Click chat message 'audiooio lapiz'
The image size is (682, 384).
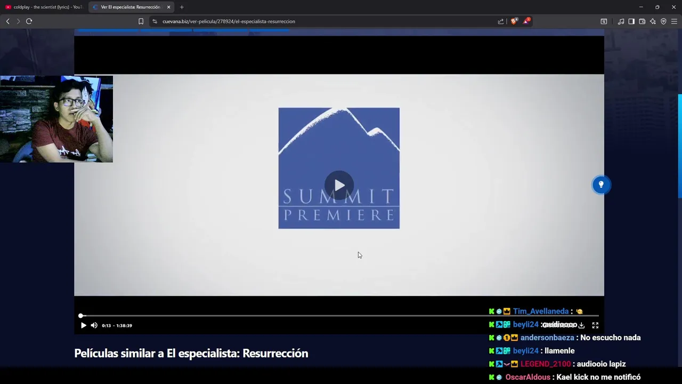601,364
